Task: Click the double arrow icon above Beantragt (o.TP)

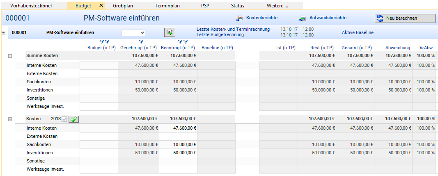Action: pyautogui.click(x=183, y=42)
